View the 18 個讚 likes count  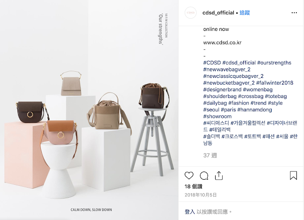tap(193, 186)
